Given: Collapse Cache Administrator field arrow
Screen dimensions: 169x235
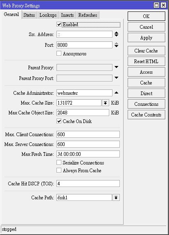Looking at the screenshot, I should [x=116, y=93].
